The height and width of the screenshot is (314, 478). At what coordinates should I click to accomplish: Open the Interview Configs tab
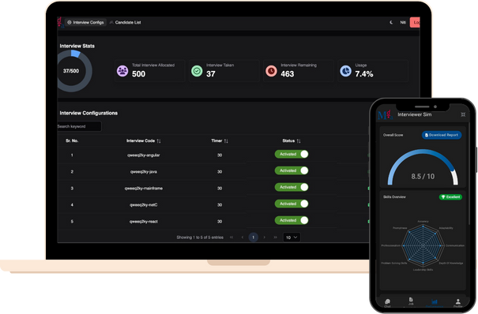point(85,22)
